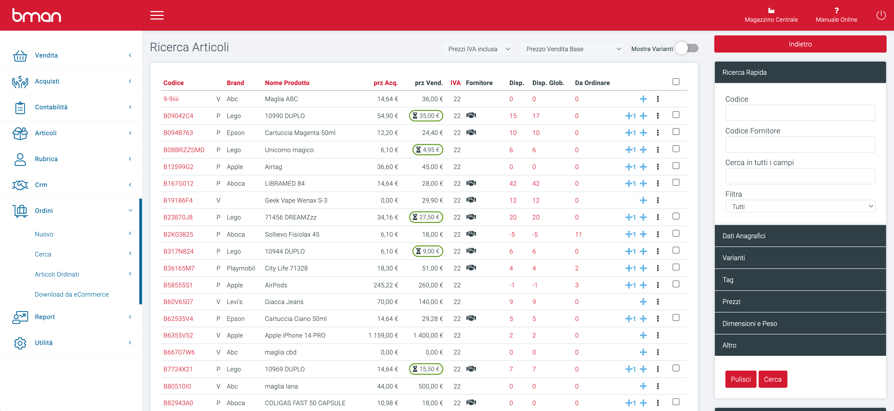Check the select-all checkbox in table header

(676, 82)
